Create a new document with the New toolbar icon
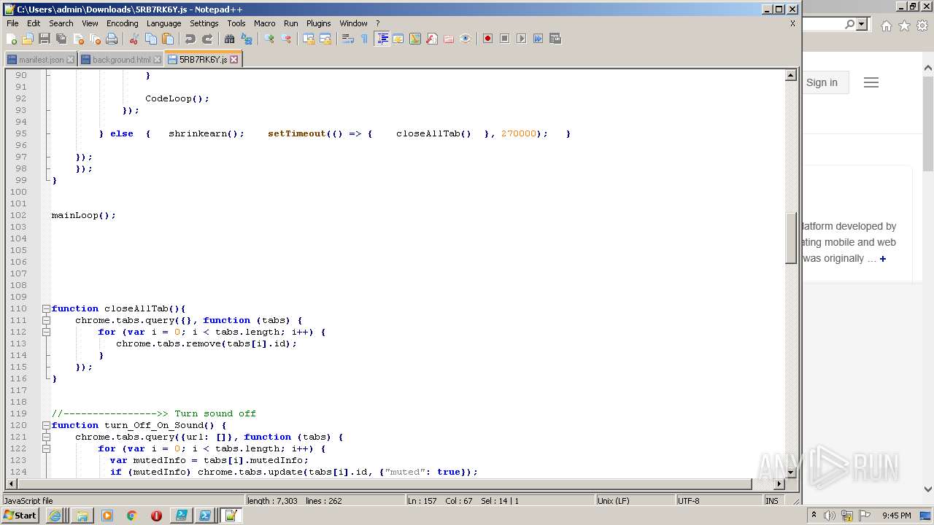 [x=12, y=39]
